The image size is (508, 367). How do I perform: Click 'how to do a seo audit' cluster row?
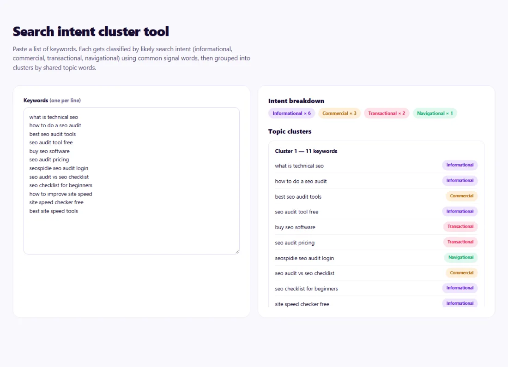(376, 181)
